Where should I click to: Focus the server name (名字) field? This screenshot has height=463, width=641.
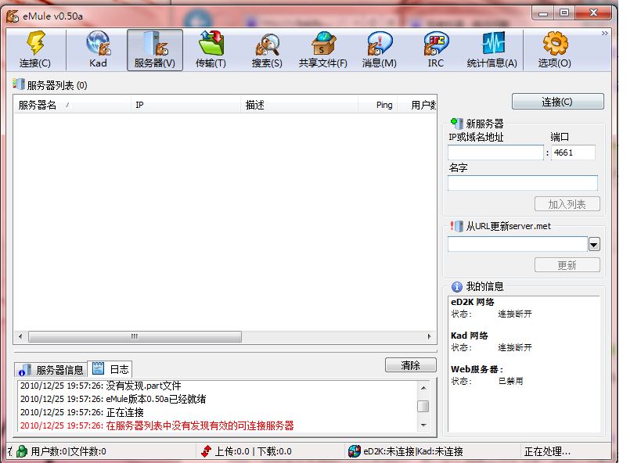(x=523, y=183)
